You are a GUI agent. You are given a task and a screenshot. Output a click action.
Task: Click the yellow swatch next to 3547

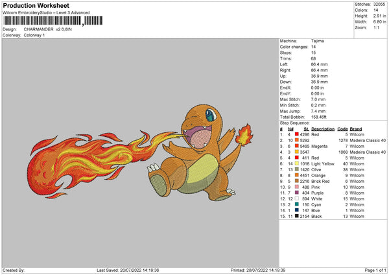point(297,152)
